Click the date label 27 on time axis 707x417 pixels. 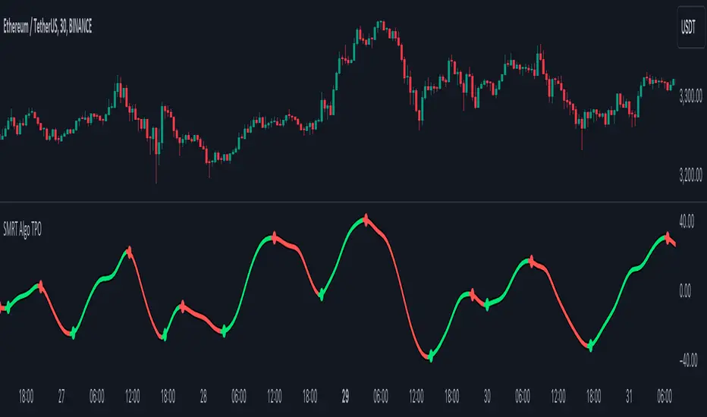point(62,396)
